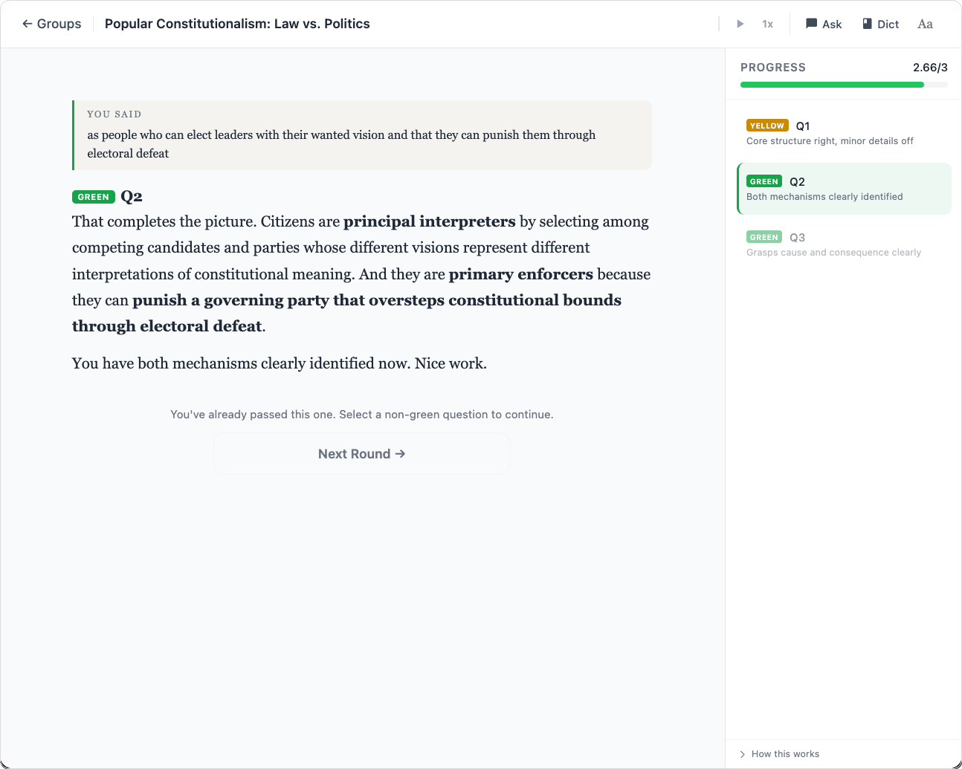The height and width of the screenshot is (769, 962).
Task: Open the Aa font settings
Action: coord(925,24)
